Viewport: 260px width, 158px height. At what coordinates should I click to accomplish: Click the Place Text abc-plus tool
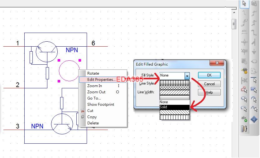click(244, 119)
